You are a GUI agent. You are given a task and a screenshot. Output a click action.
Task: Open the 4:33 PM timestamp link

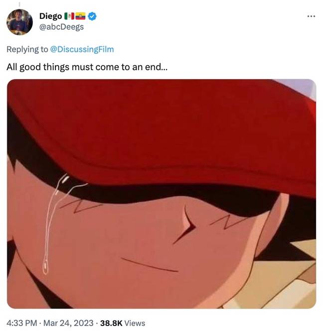22,323
